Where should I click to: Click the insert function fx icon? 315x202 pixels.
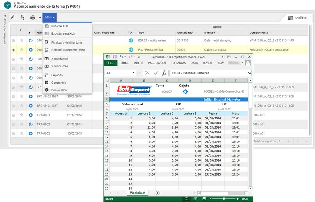tap(164, 73)
